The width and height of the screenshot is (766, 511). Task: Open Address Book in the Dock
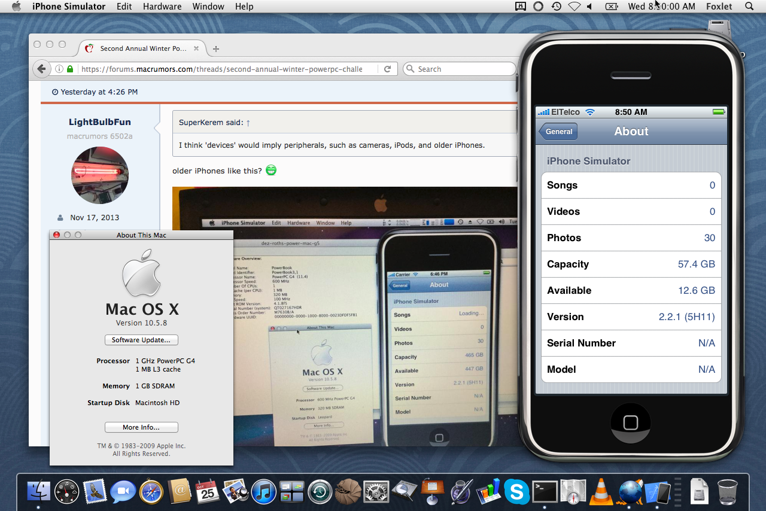pyautogui.click(x=178, y=492)
